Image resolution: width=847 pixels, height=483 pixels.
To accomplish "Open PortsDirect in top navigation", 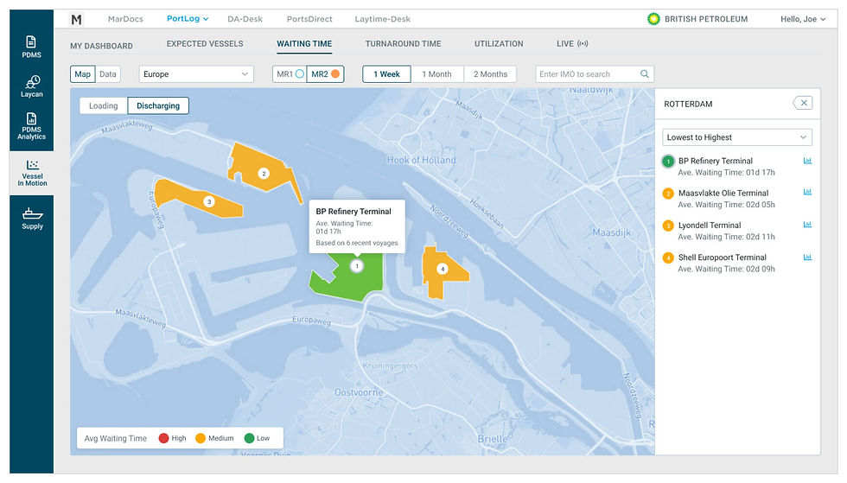I will coord(309,19).
